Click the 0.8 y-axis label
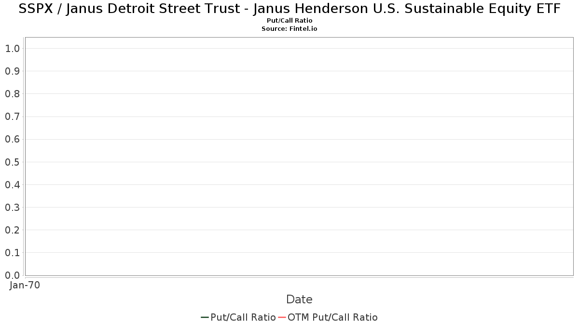The height and width of the screenshot is (325, 579). 13,94
